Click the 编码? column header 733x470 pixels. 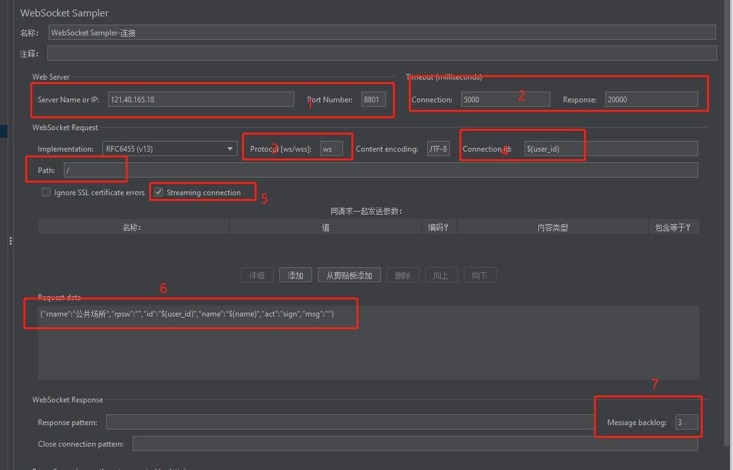(x=439, y=227)
